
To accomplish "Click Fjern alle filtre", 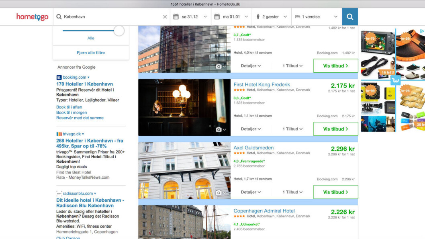I will coord(91,53).
